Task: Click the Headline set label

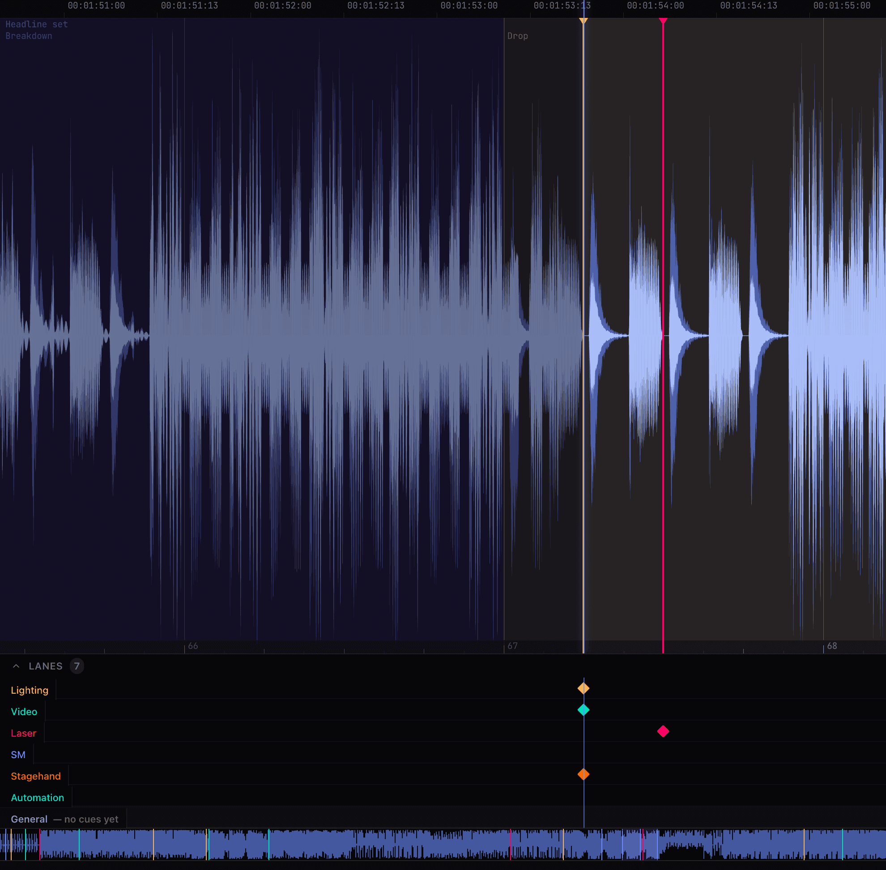Action: click(x=37, y=24)
